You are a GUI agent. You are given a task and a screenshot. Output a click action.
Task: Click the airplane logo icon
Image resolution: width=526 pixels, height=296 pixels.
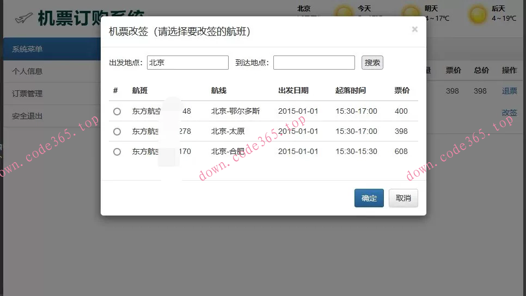click(x=24, y=18)
